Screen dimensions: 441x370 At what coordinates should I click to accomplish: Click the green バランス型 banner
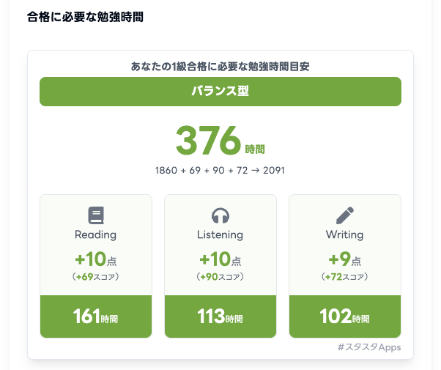pyautogui.click(x=220, y=92)
